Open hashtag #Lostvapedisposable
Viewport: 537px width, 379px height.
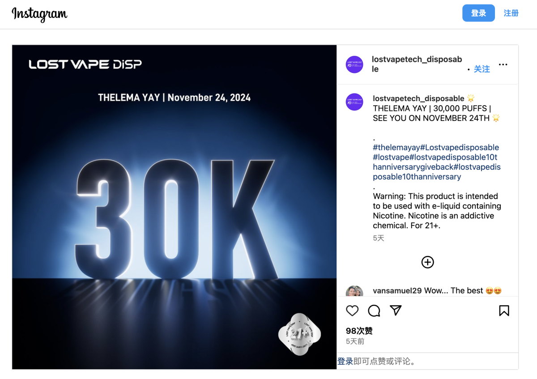(x=459, y=147)
